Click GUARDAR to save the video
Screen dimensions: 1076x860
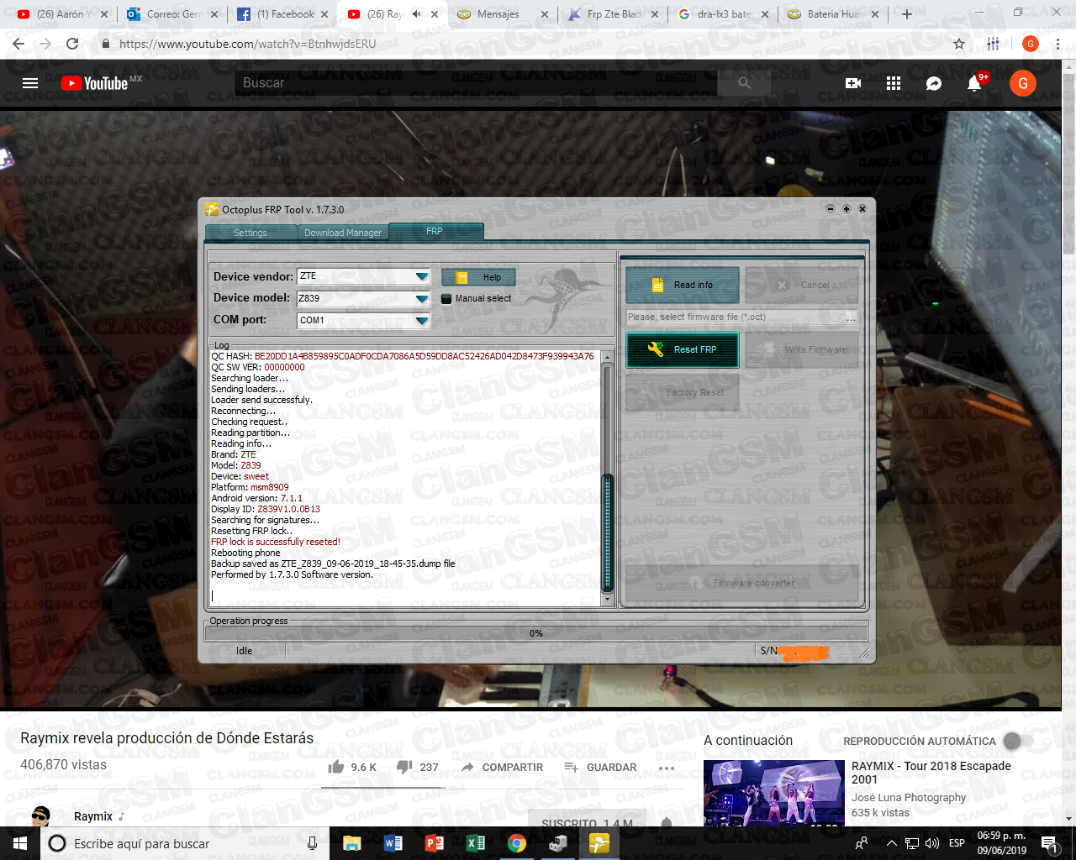pyautogui.click(x=600, y=768)
